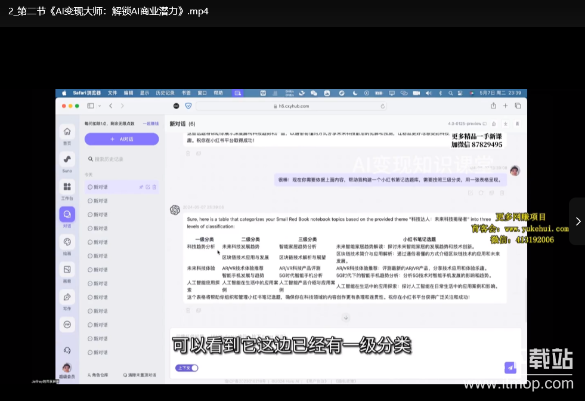The image size is (585, 401).
Task: Open the 绘画 palette icon in sidebar
Action: coord(67,242)
